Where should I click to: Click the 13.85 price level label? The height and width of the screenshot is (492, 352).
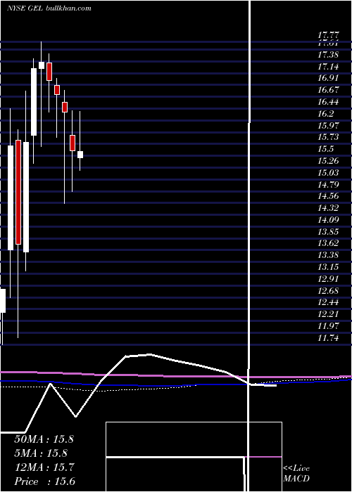328,231
